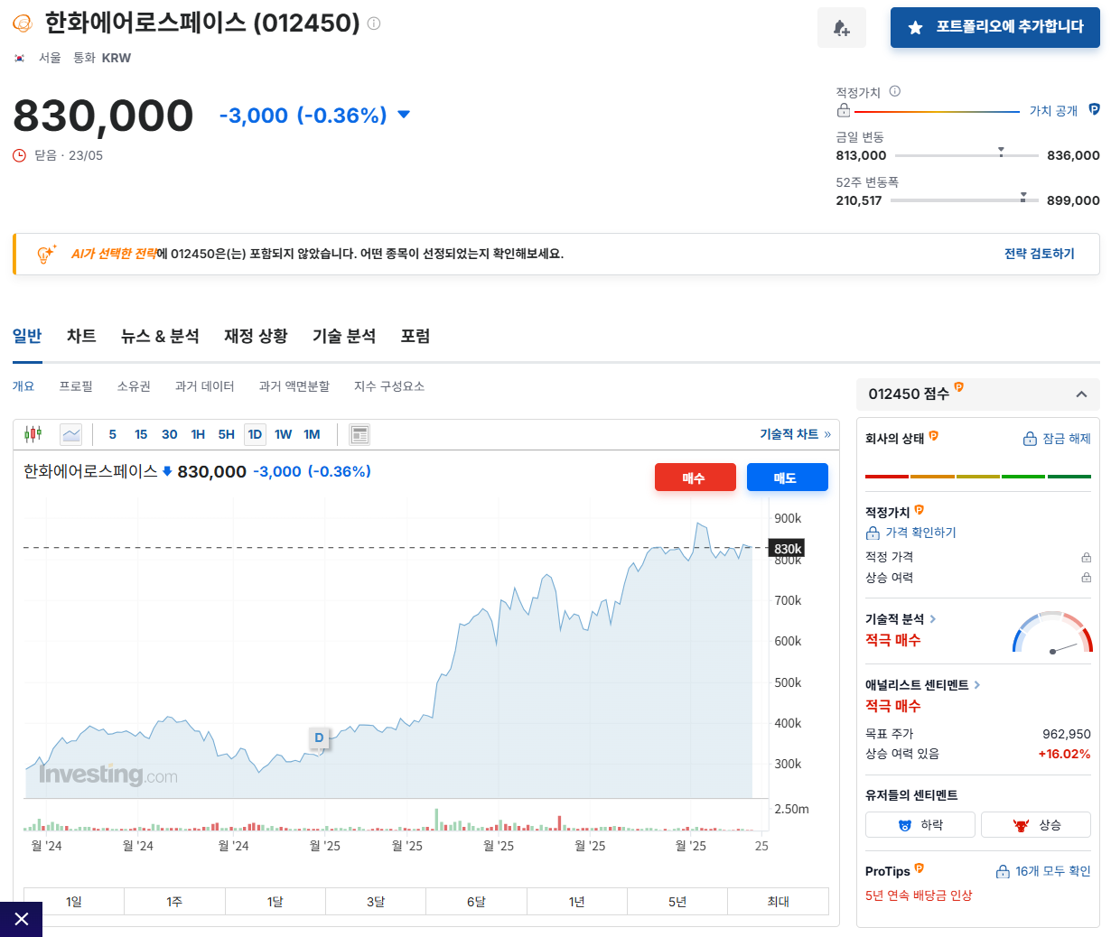Click the lock icon under 적정가치 header

844,110
